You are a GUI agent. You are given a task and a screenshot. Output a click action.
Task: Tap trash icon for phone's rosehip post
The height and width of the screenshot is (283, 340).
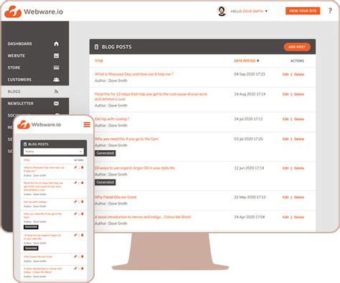(82, 202)
